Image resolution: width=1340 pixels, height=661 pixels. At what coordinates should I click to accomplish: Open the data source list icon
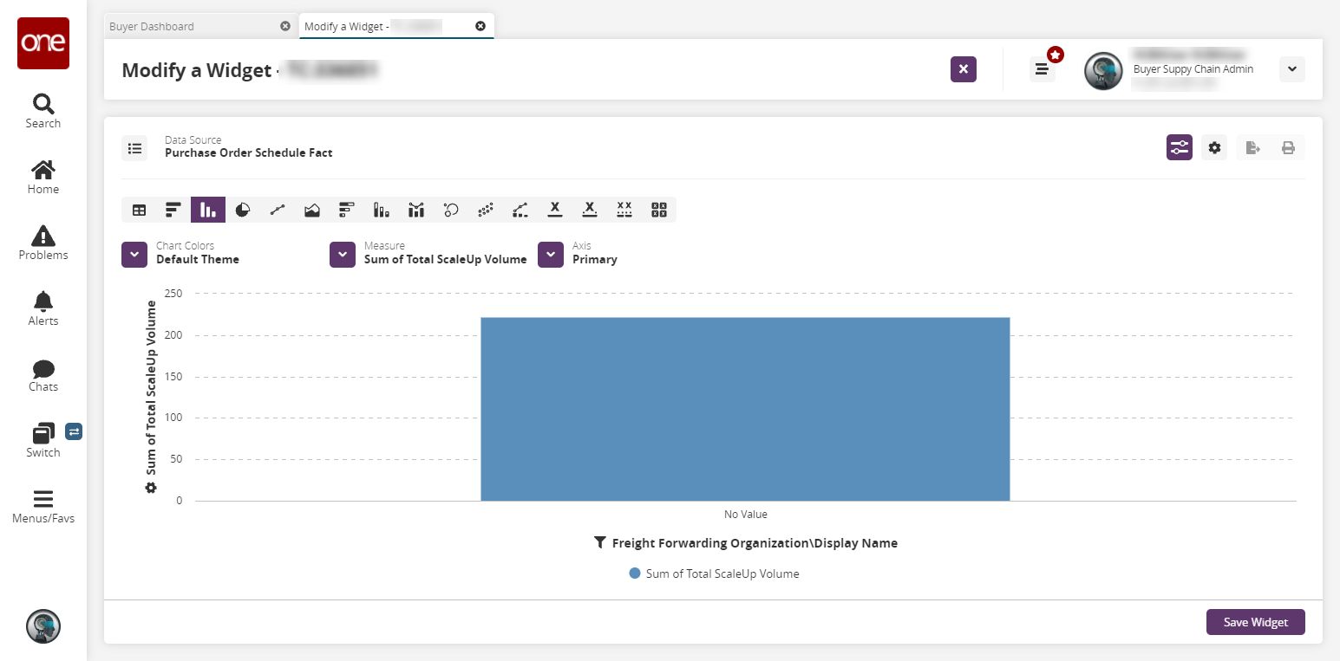tap(134, 148)
